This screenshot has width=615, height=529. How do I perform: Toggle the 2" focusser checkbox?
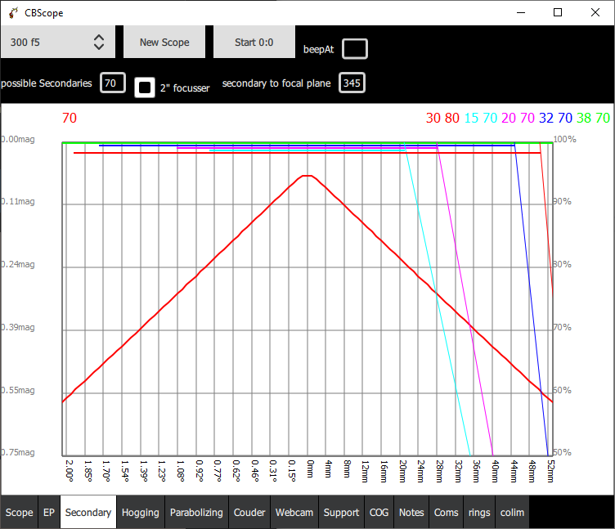coord(145,87)
